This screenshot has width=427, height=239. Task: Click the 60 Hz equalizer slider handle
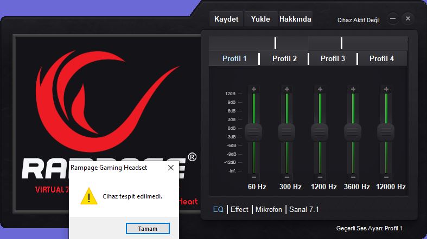tap(253, 131)
